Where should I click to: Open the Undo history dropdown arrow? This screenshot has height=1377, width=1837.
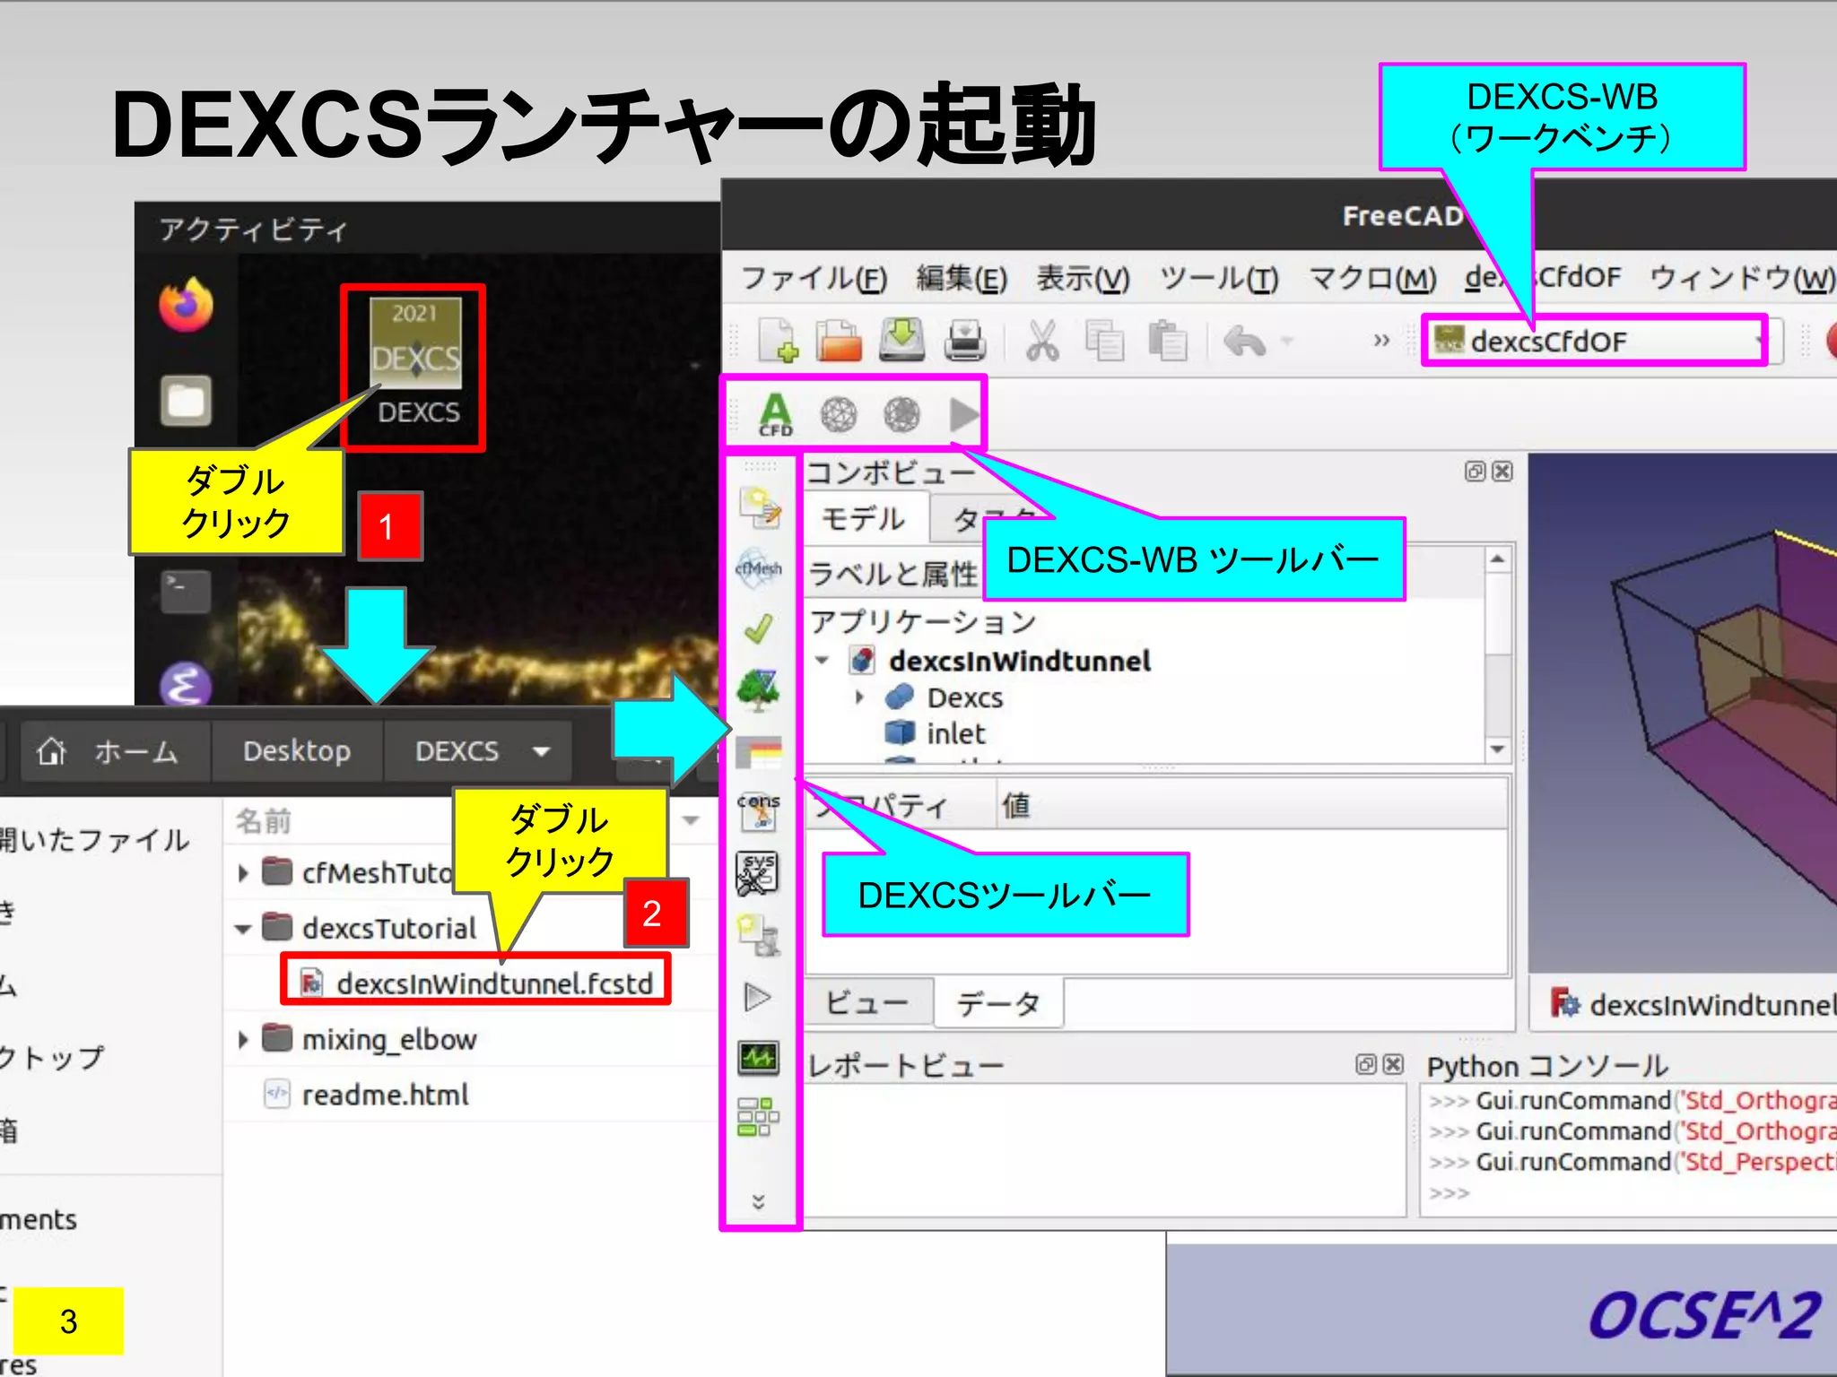pos(1287,342)
